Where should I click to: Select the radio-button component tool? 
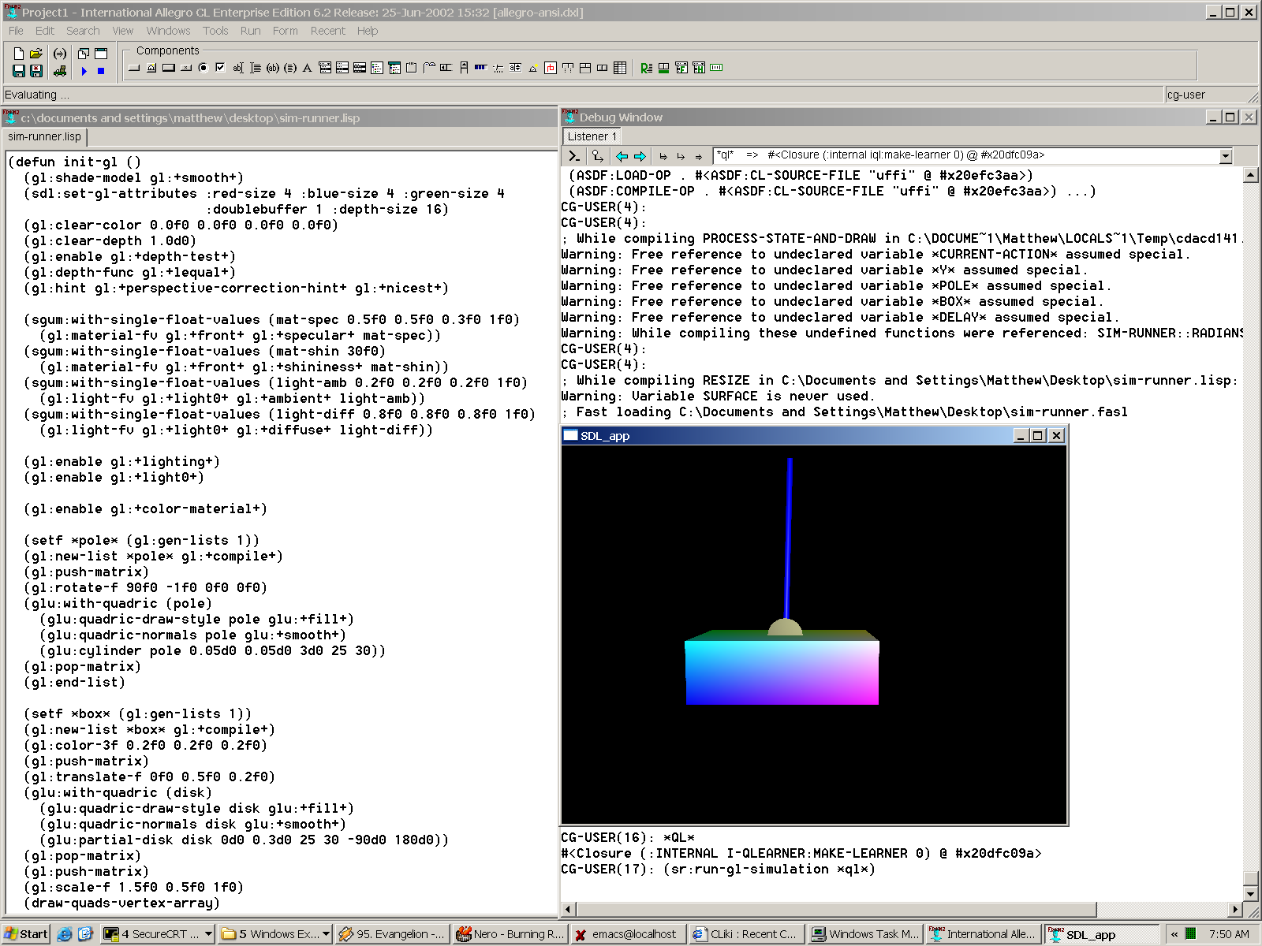pyautogui.click(x=202, y=69)
